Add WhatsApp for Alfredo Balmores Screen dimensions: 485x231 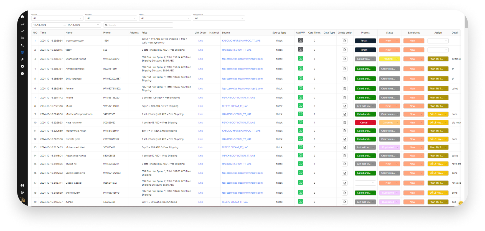click(x=300, y=68)
